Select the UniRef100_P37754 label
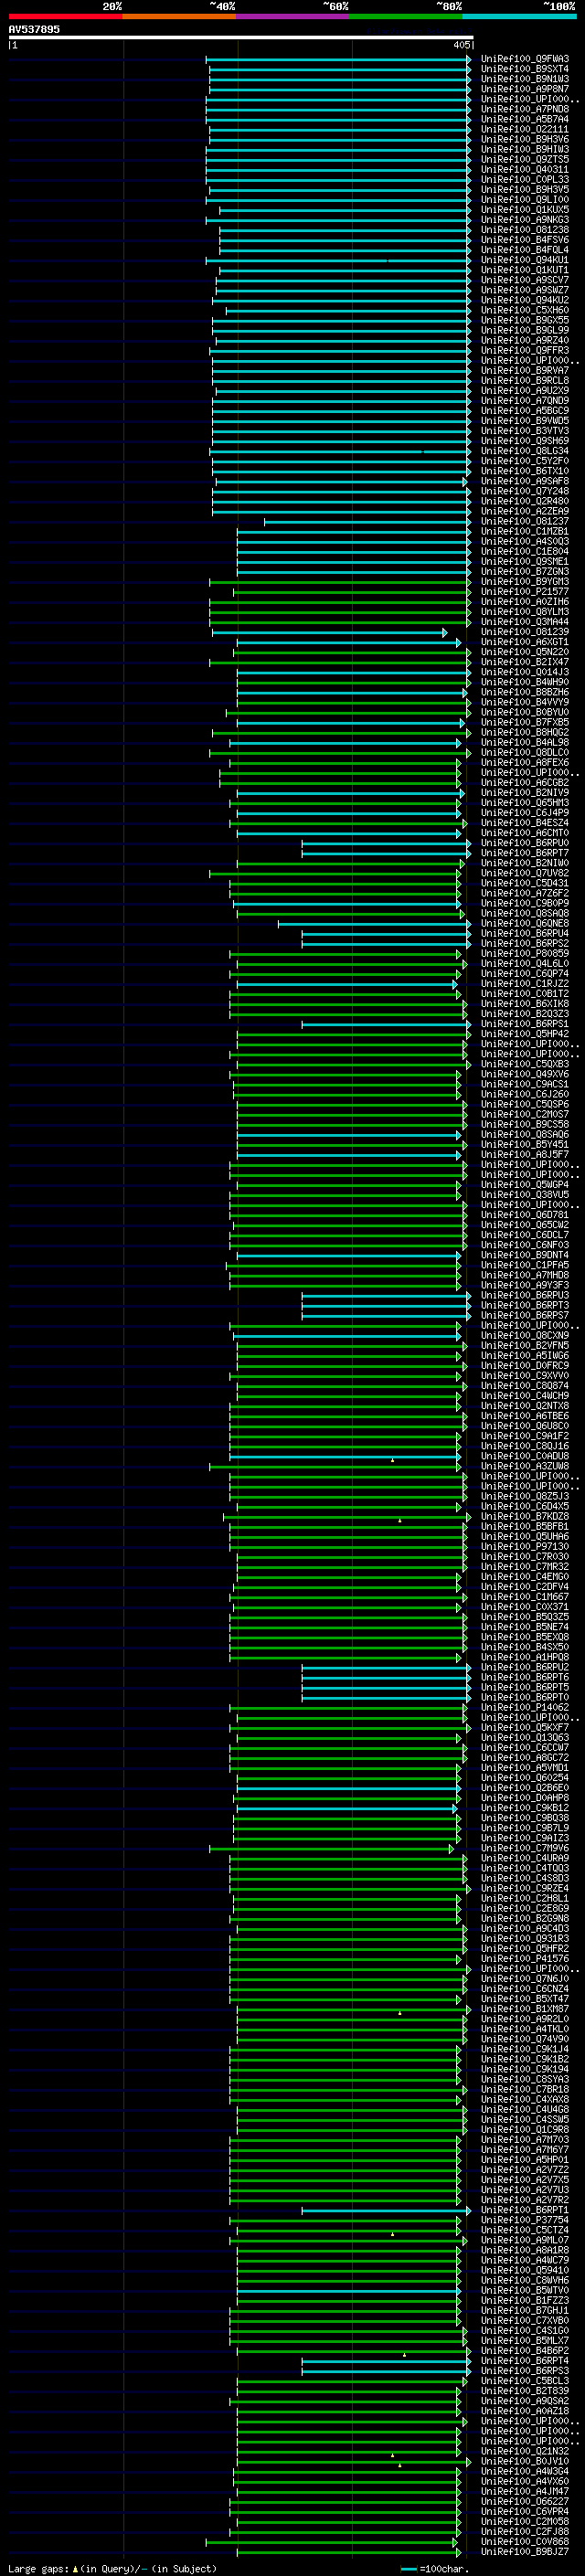 [525, 2220]
